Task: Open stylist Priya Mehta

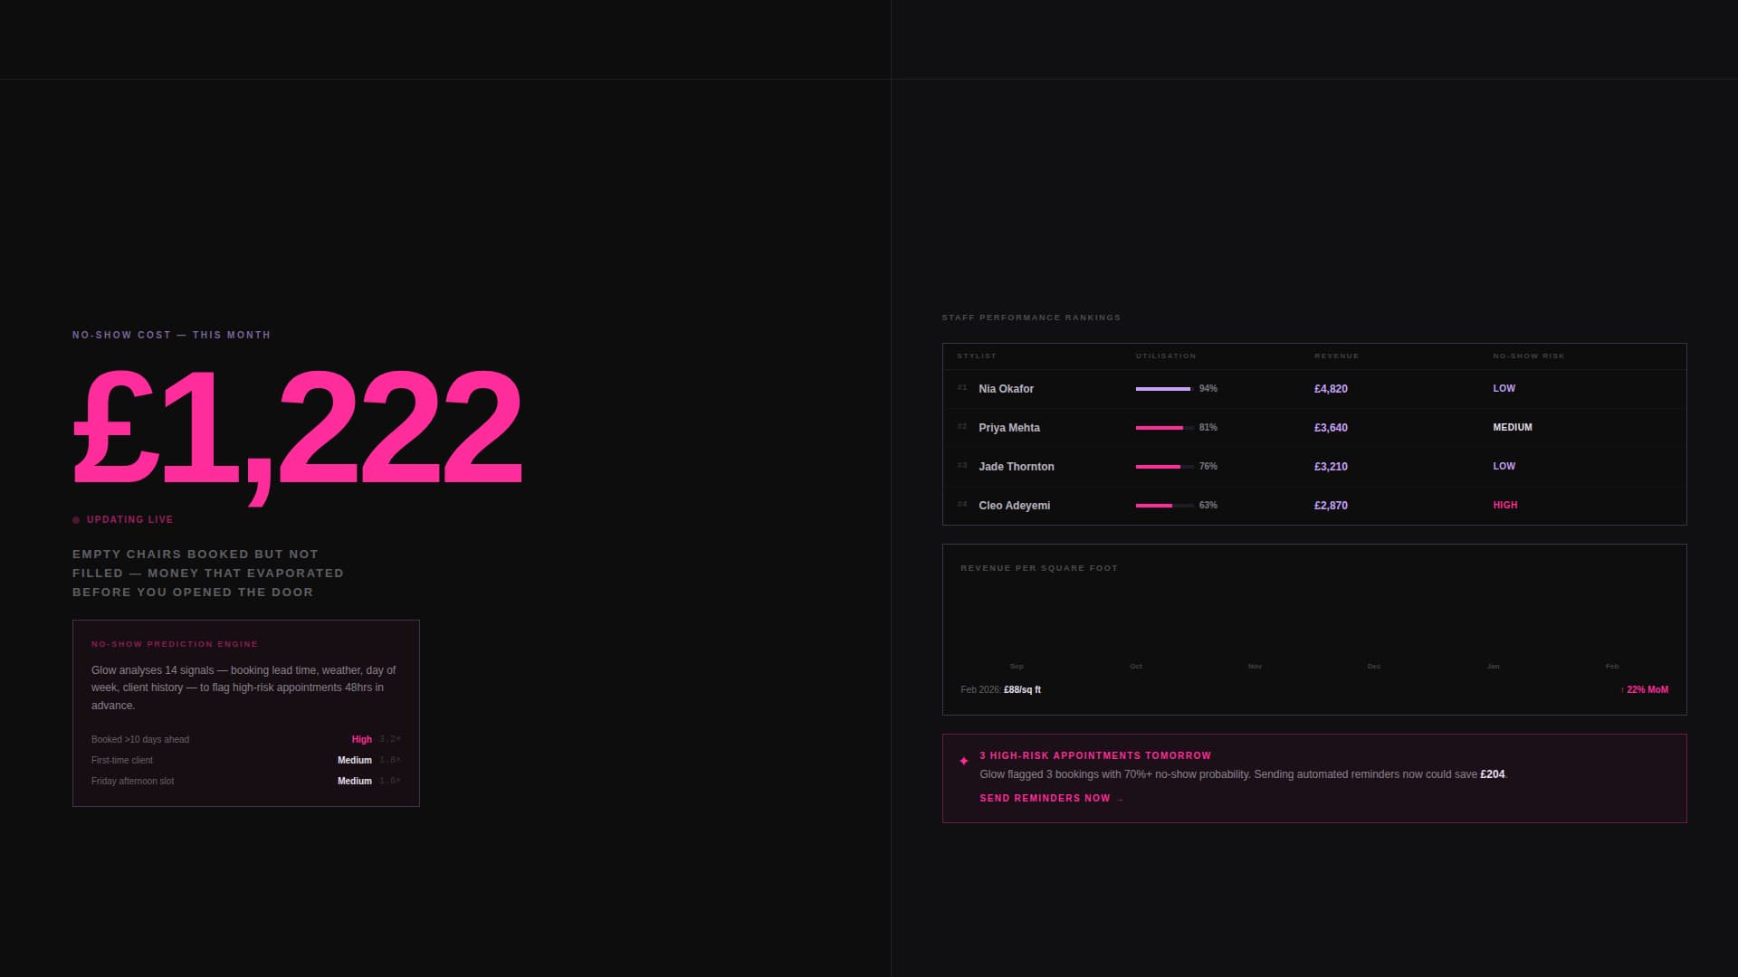Action: [x=1009, y=428]
